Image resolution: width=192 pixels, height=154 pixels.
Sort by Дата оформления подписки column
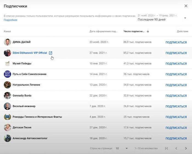(x=103, y=31)
